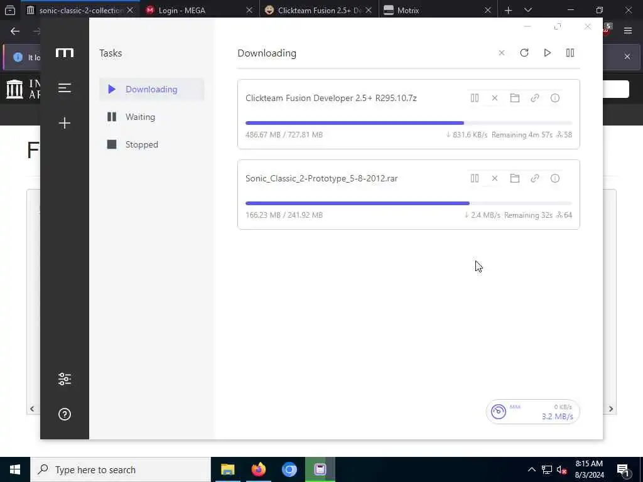
Task: Resume all tasks with header play icon
Action: 547,53
